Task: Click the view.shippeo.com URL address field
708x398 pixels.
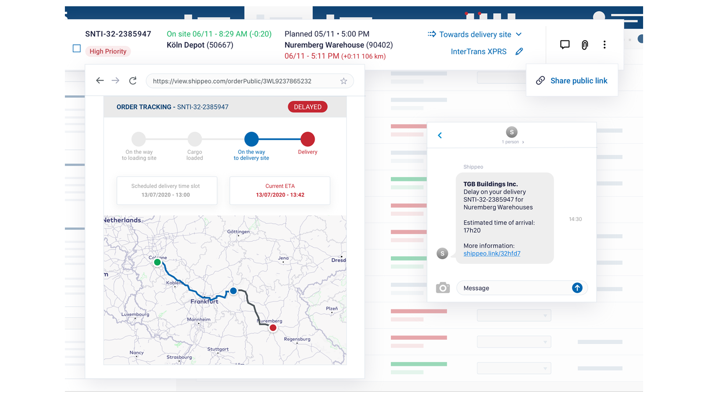Action: [250, 81]
